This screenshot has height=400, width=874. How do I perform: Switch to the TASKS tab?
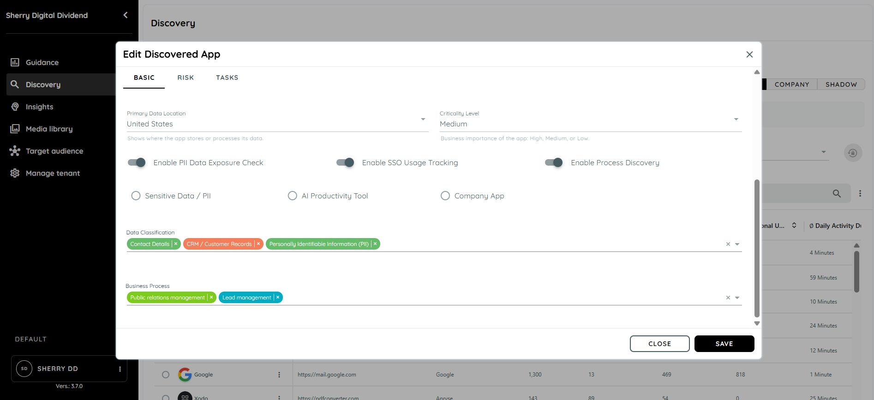click(227, 78)
